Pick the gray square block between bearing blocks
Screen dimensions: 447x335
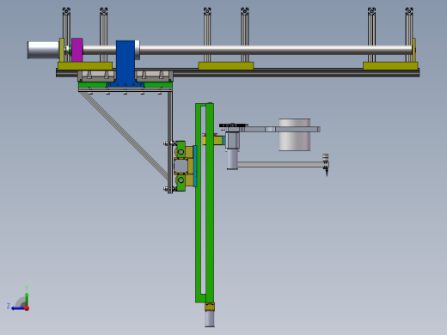[x=181, y=166]
